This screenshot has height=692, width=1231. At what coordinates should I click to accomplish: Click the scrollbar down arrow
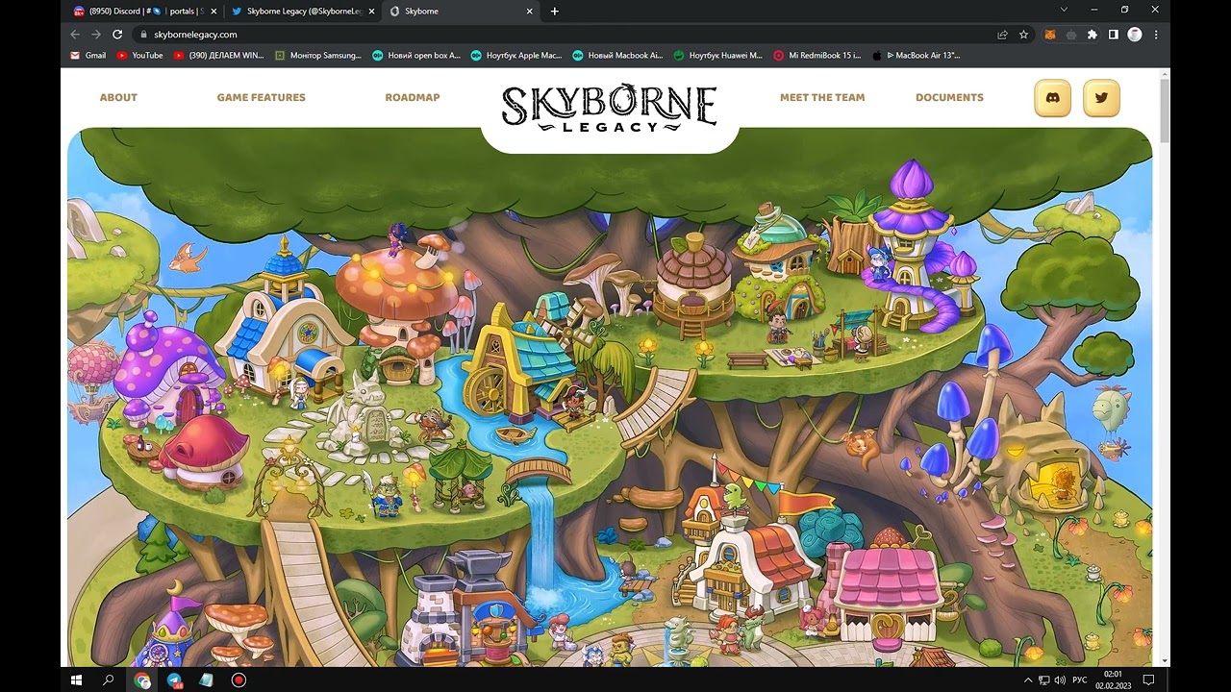(x=1165, y=661)
